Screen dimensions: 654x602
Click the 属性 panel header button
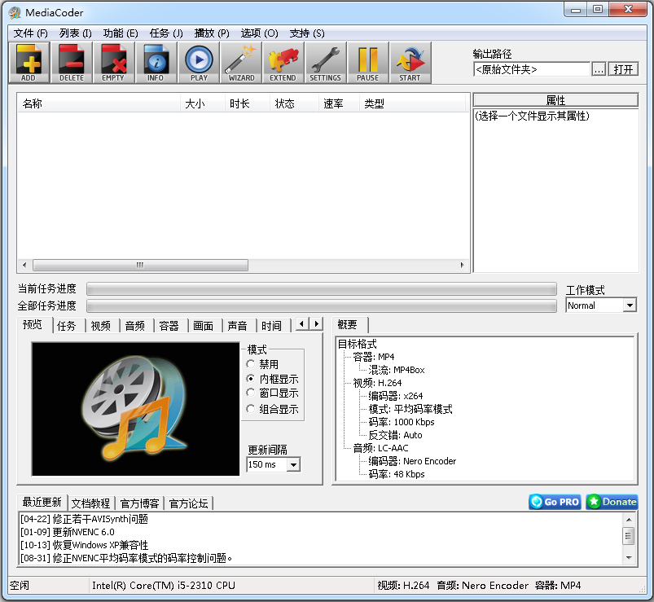click(555, 100)
